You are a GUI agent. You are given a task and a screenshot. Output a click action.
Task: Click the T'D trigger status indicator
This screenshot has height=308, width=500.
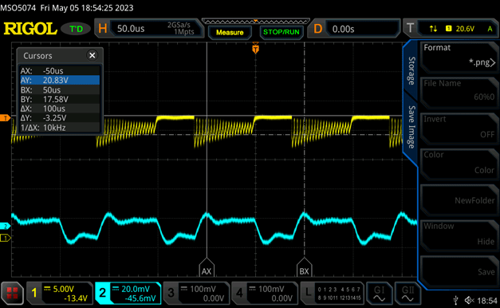pos(76,29)
